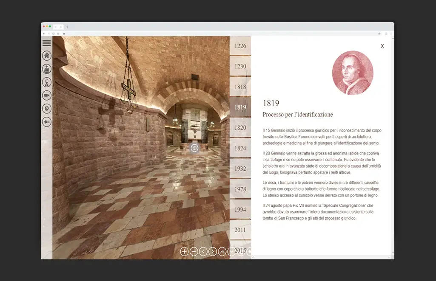Click the padlock icon in address bar
Screen dimensions: 436x281
coord(64,34)
